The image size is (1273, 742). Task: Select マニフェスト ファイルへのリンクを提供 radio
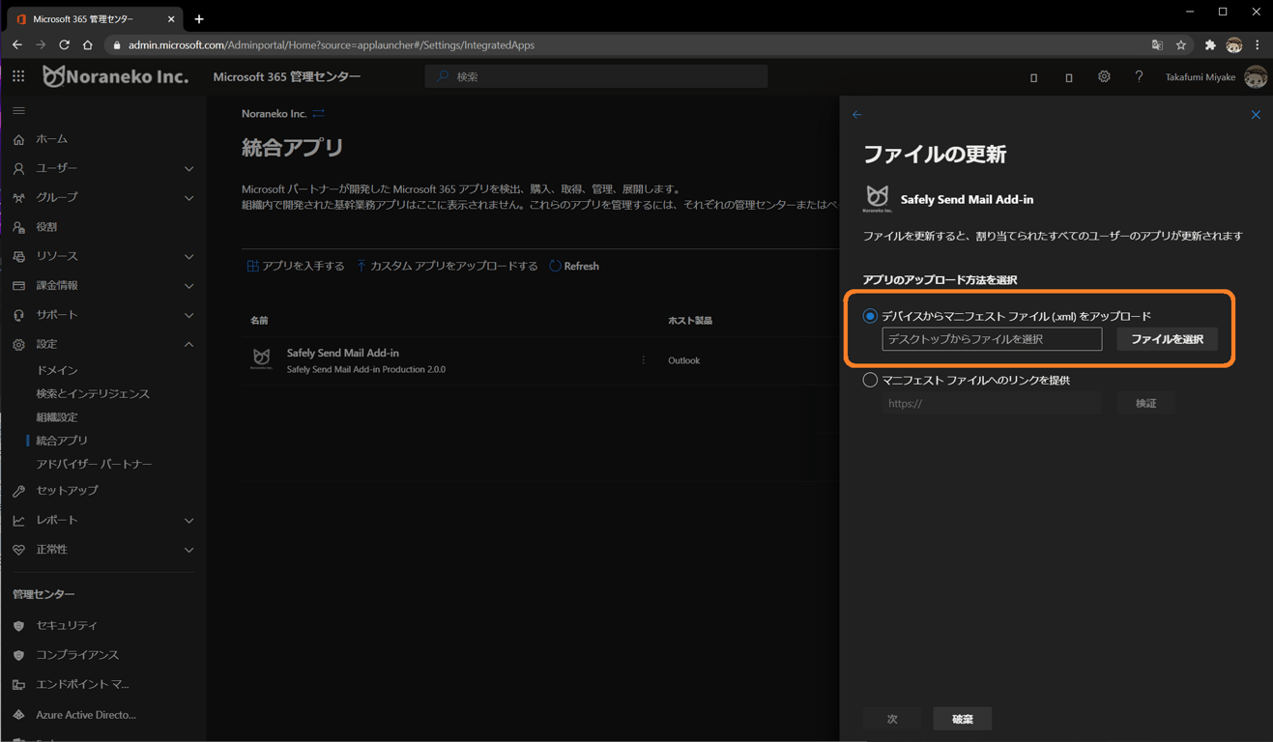(x=870, y=380)
